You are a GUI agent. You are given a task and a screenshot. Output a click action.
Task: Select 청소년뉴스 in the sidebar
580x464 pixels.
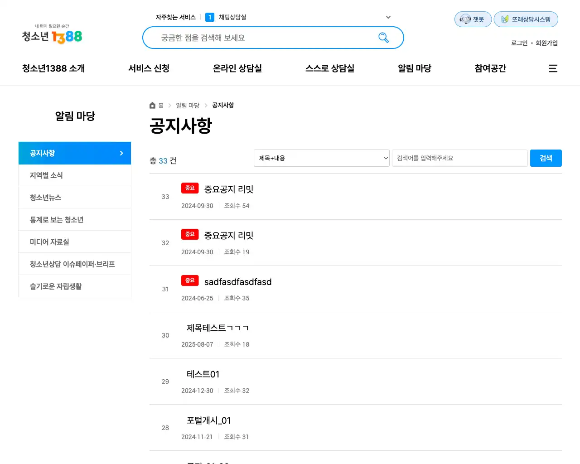tap(75, 198)
